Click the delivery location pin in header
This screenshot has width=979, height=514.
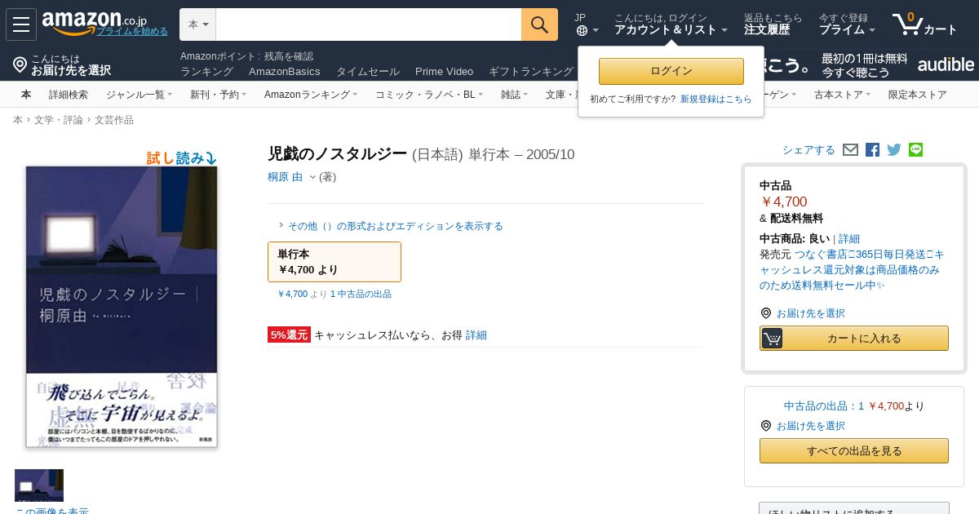tap(20, 64)
